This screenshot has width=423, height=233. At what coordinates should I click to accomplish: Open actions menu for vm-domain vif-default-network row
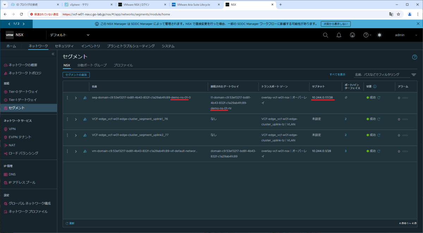coord(67,151)
